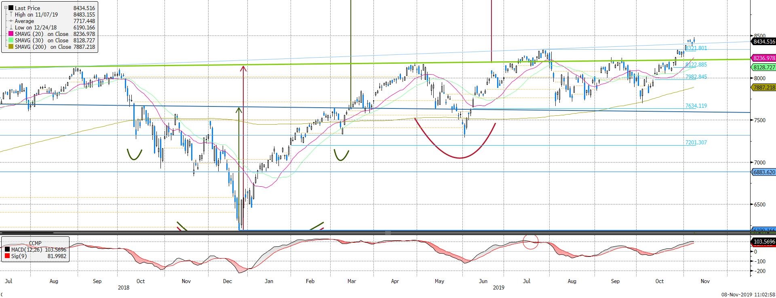The image size is (776, 298).
Task: Click the Jan month label on time axis
Action: click(269, 281)
